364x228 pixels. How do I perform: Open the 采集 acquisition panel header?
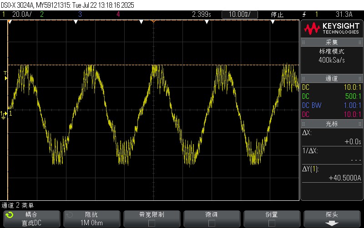pyautogui.click(x=332, y=41)
